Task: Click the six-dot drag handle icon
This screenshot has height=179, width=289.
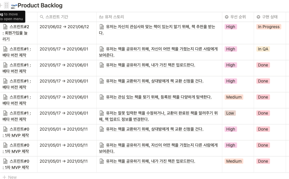Action: pos(7,5)
